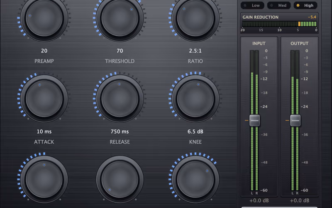The width and height of the screenshot is (332, 208).
Task: Click the gain reduction meter bar
Action: 279,24
